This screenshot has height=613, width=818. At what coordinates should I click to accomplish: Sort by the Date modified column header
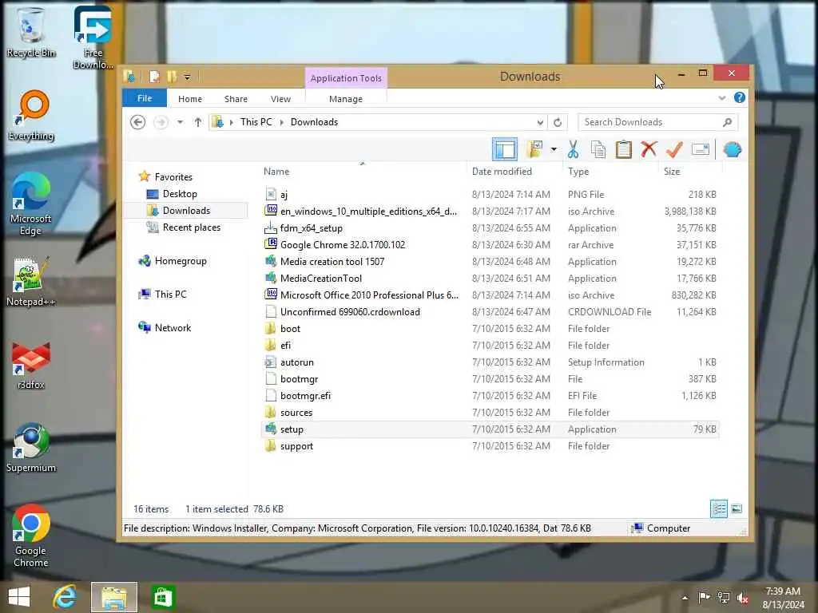point(502,172)
